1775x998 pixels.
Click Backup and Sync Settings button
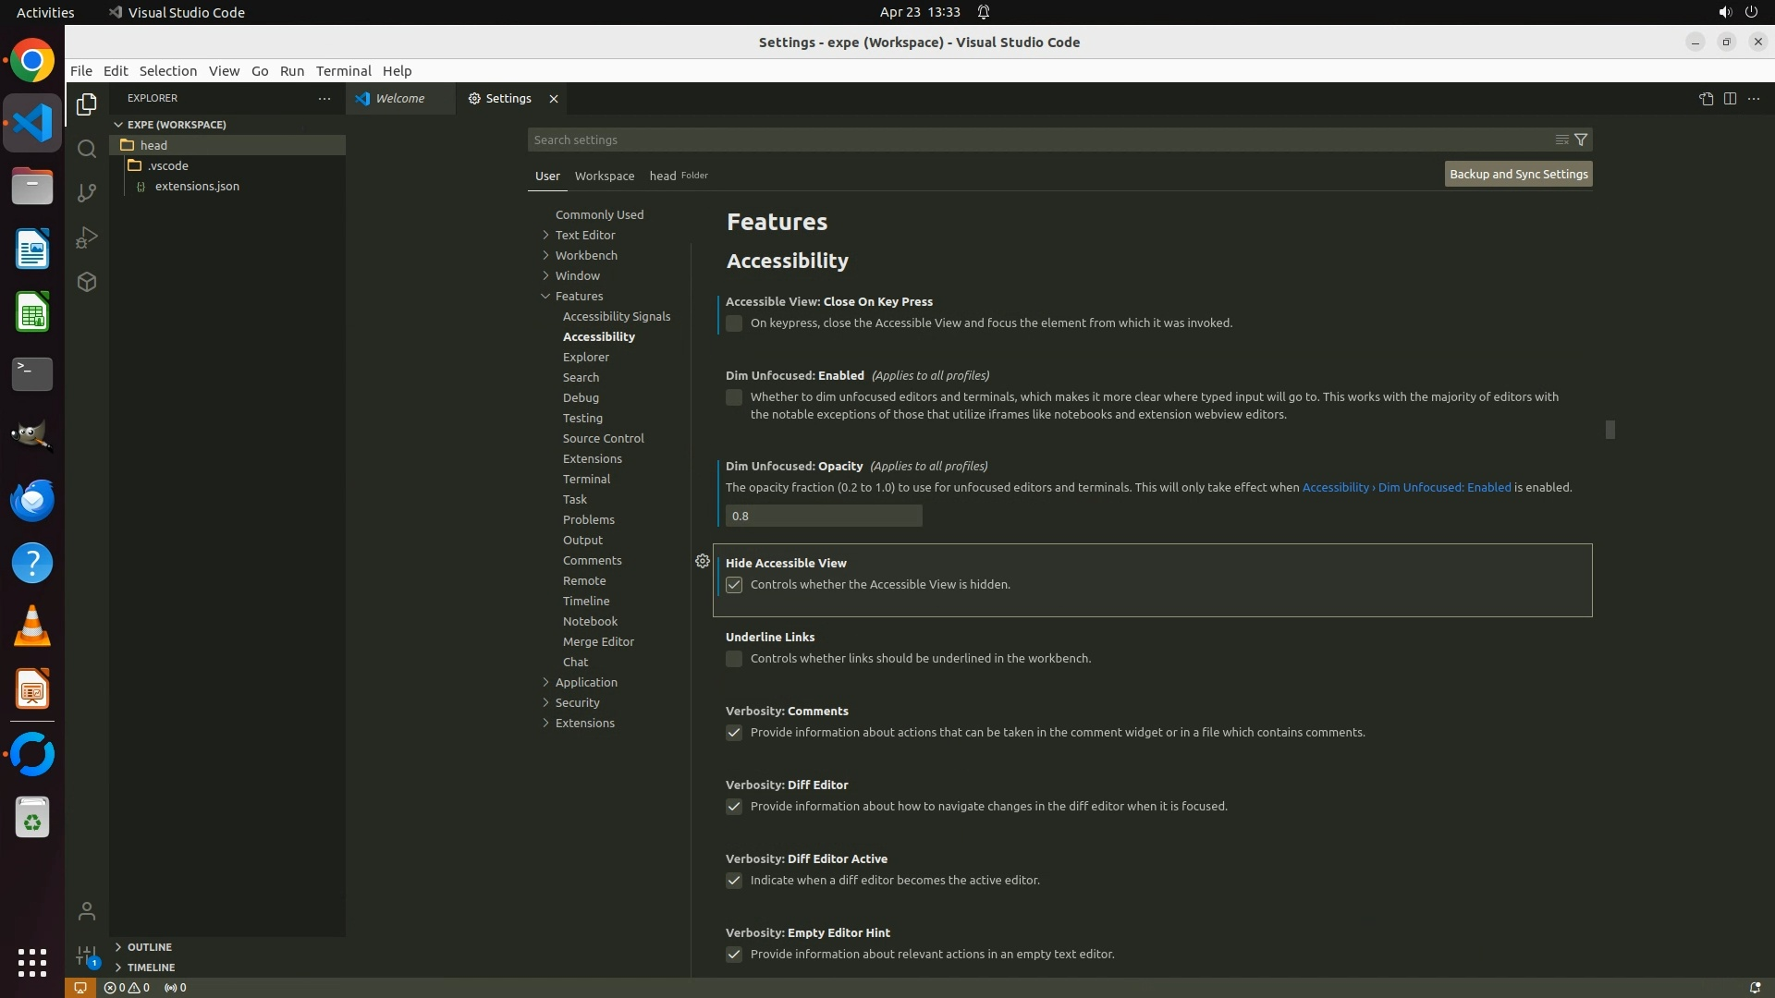pos(1518,174)
